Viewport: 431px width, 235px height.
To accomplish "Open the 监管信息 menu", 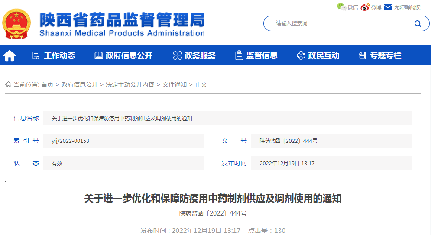I will tap(262, 55).
